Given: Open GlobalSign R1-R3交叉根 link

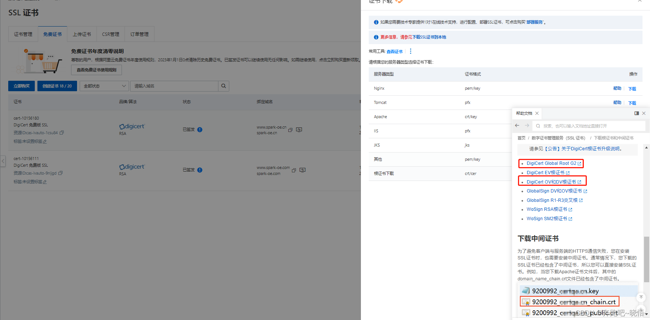Looking at the screenshot, I should pyautogui.click(x=555, y=200).
